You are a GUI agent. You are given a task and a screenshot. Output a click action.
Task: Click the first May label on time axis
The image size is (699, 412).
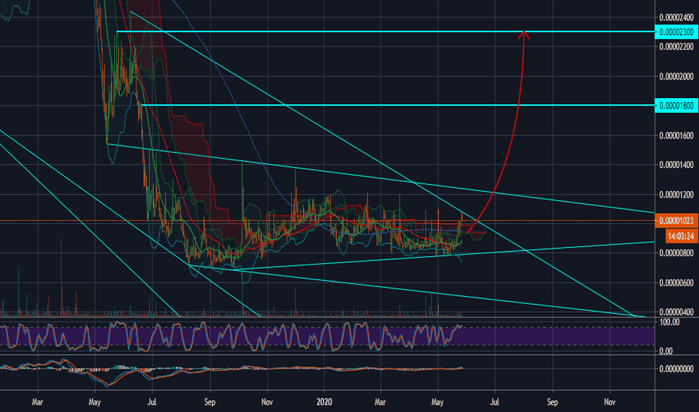(94, 402)
